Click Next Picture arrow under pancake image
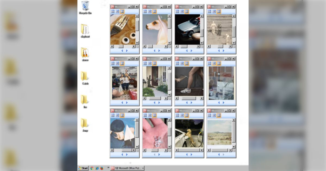Viewport: 326px width, 171px height. (127, 50)
